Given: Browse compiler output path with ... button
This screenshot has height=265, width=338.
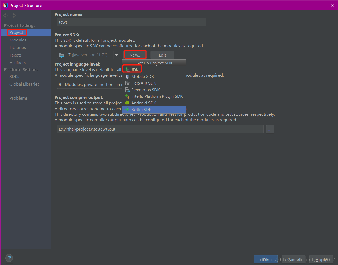Looking at the screenshot, I should (x=270, y=129).
